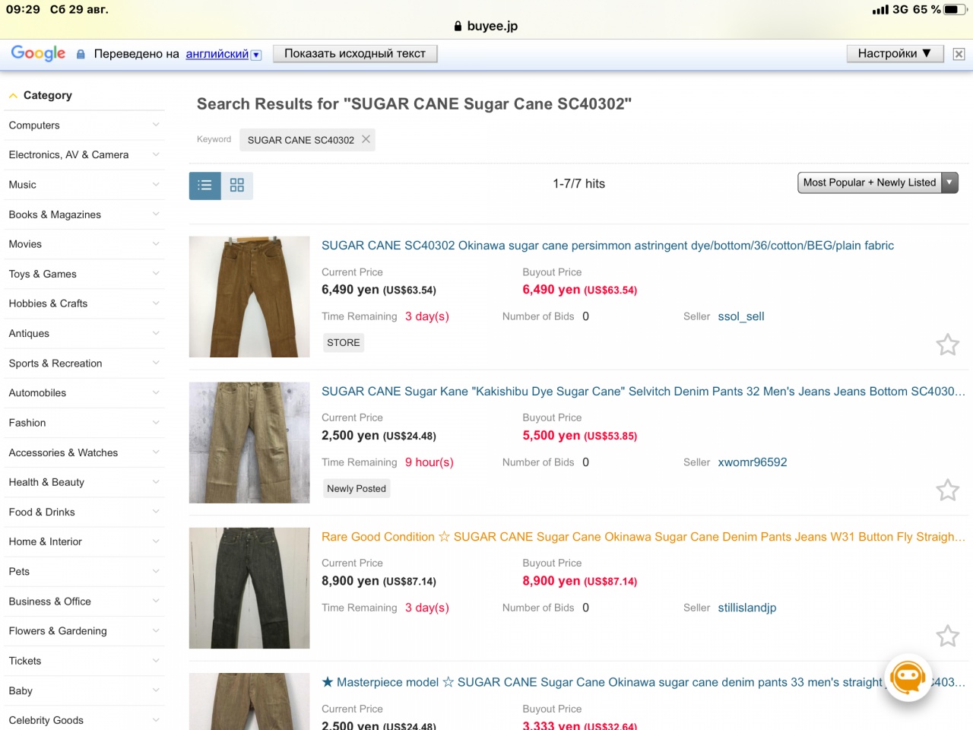Close the Google Translate bar

(959, 54)
